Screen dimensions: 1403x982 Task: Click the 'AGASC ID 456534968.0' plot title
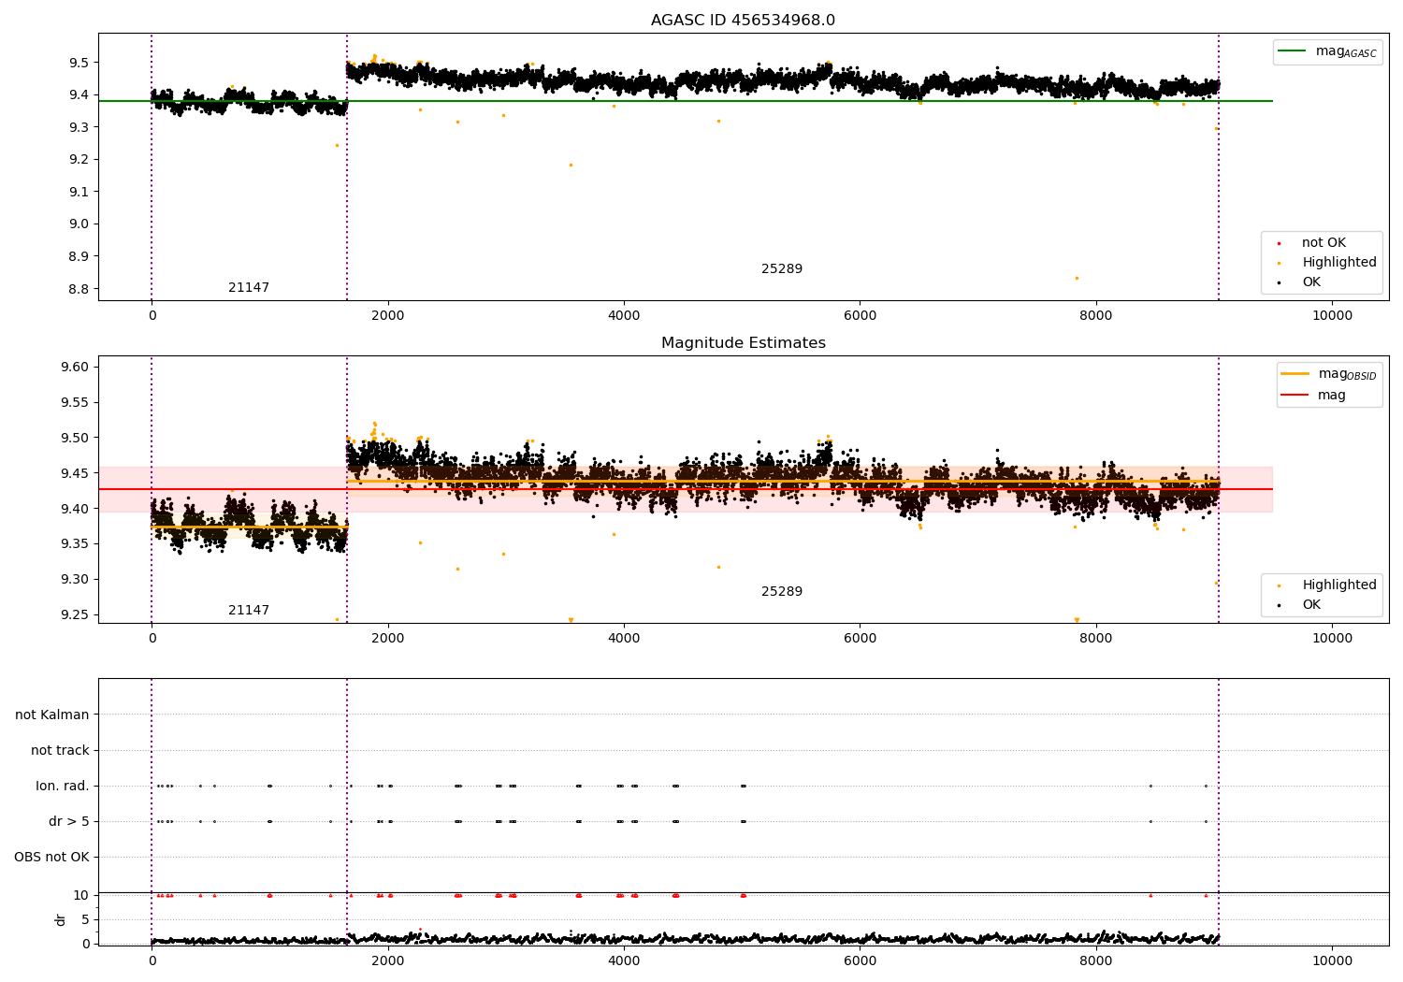pos(743,21)
